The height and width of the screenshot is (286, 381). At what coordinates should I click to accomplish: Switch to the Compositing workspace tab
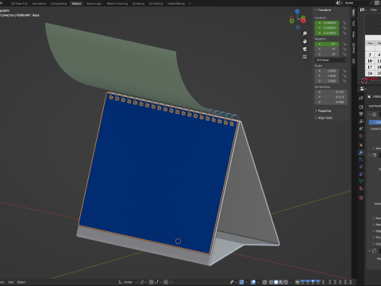point(59,3)
